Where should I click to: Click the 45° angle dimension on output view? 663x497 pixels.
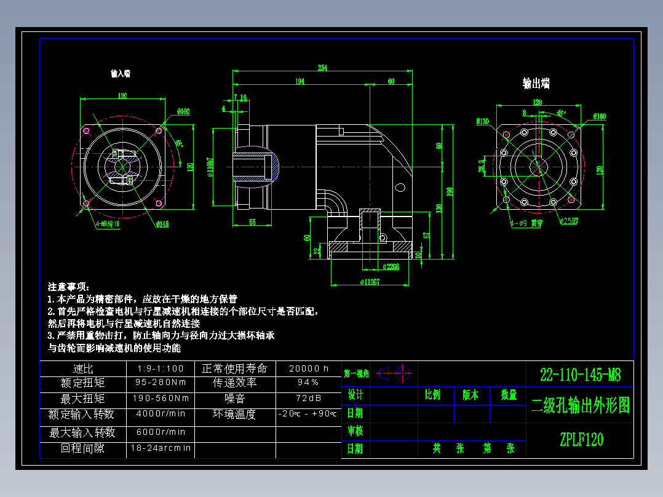tap(561, 112)
